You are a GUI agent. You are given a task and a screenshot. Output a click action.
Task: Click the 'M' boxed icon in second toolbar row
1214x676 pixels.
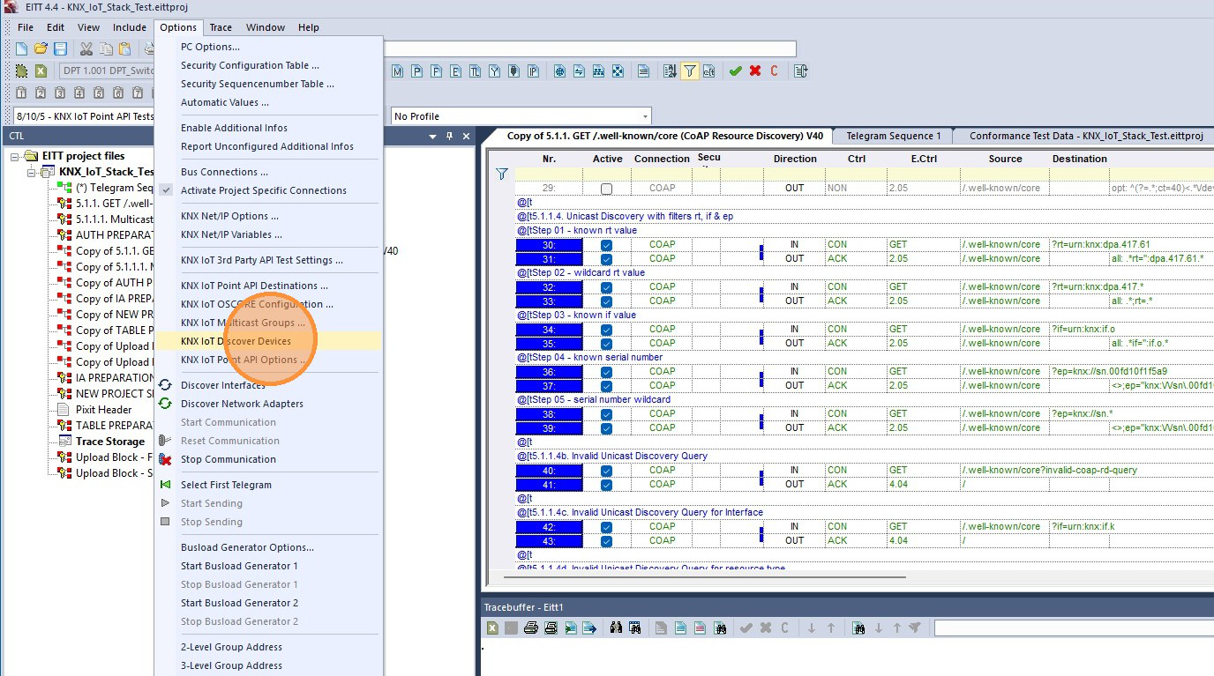coord(398,71)
